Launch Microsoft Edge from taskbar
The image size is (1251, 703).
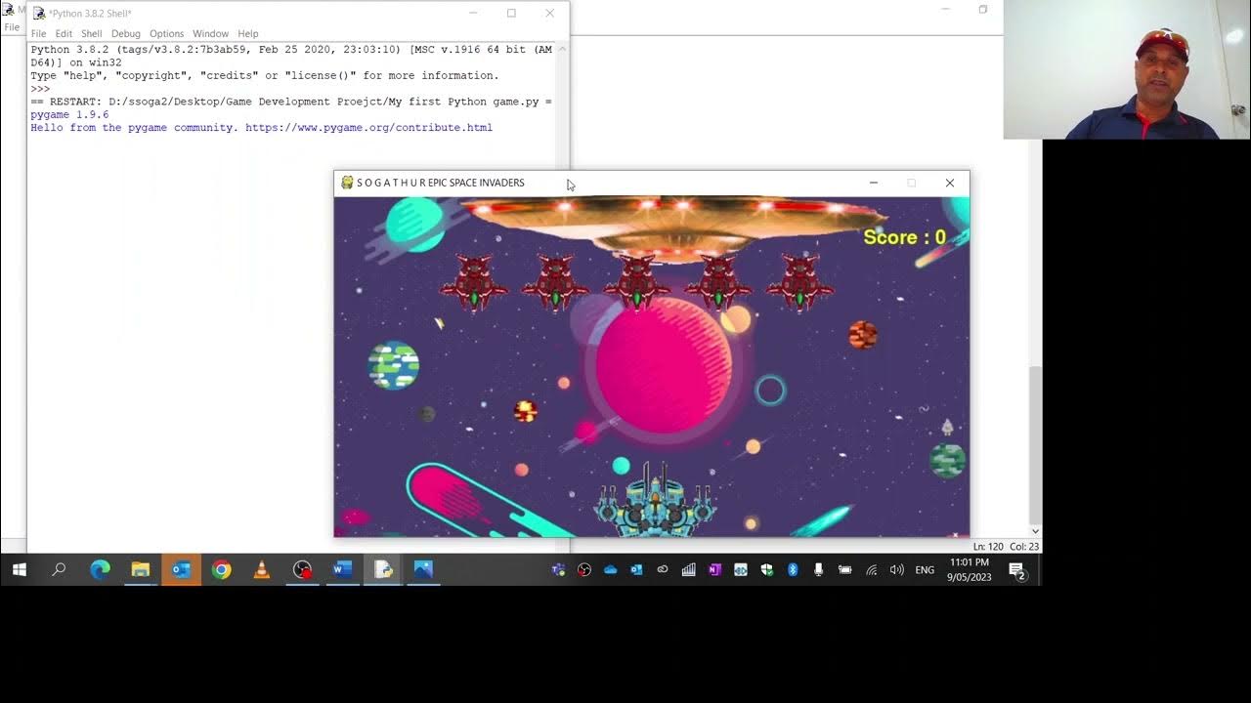(x=101, y=569)
